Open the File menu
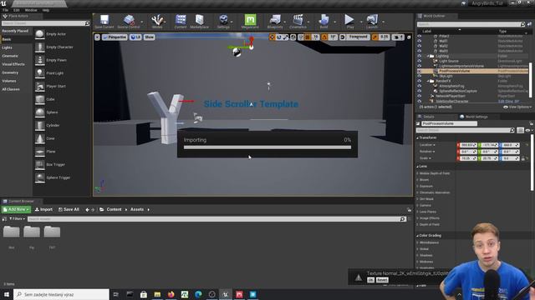This screenshot has width=535, height=300. tap(6, 10)
